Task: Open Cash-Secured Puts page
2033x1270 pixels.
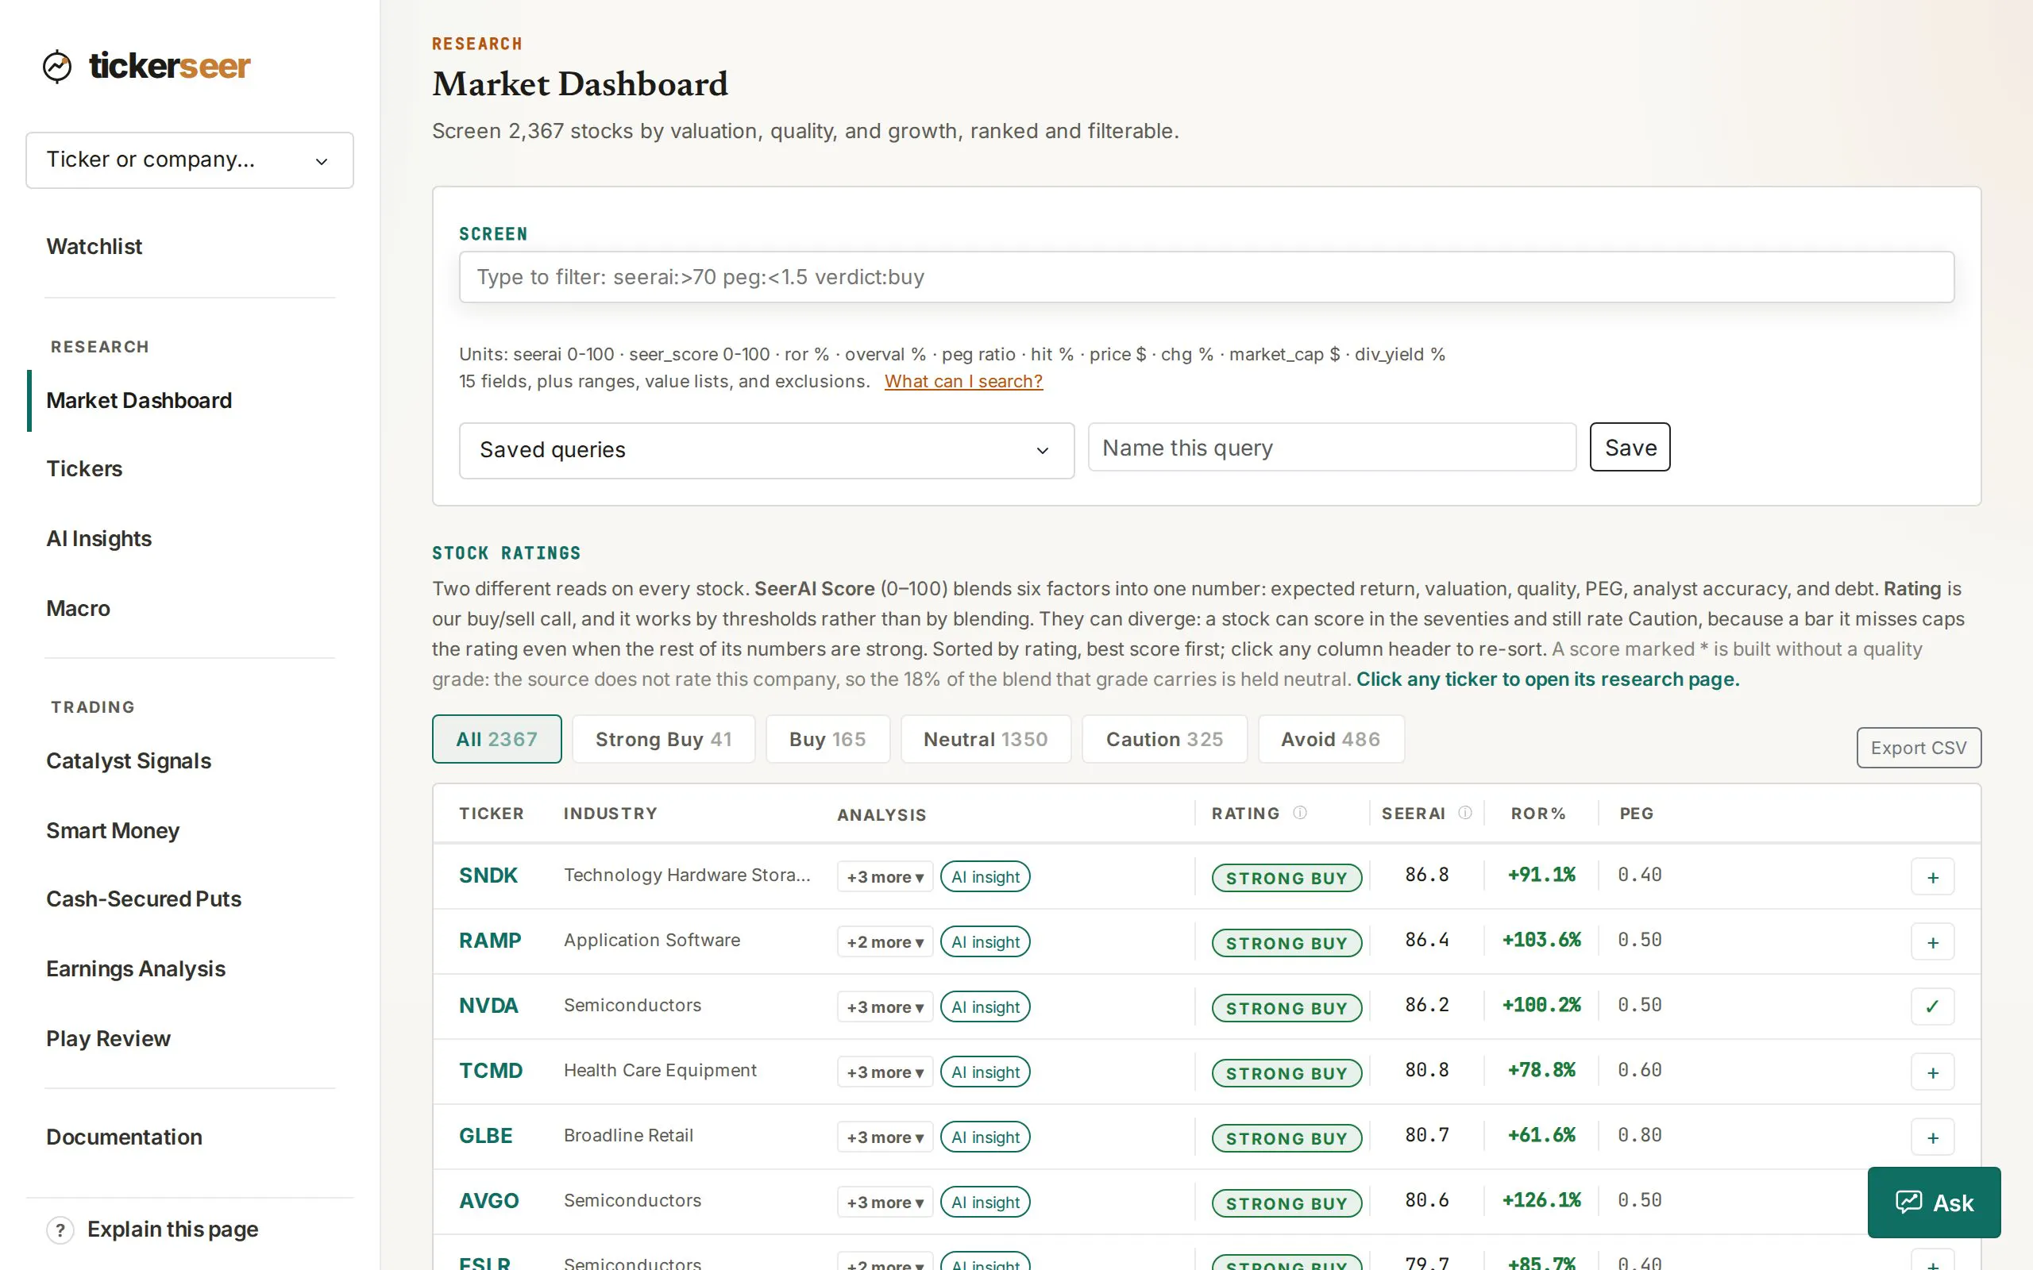Action: click(x=144, y=899)
